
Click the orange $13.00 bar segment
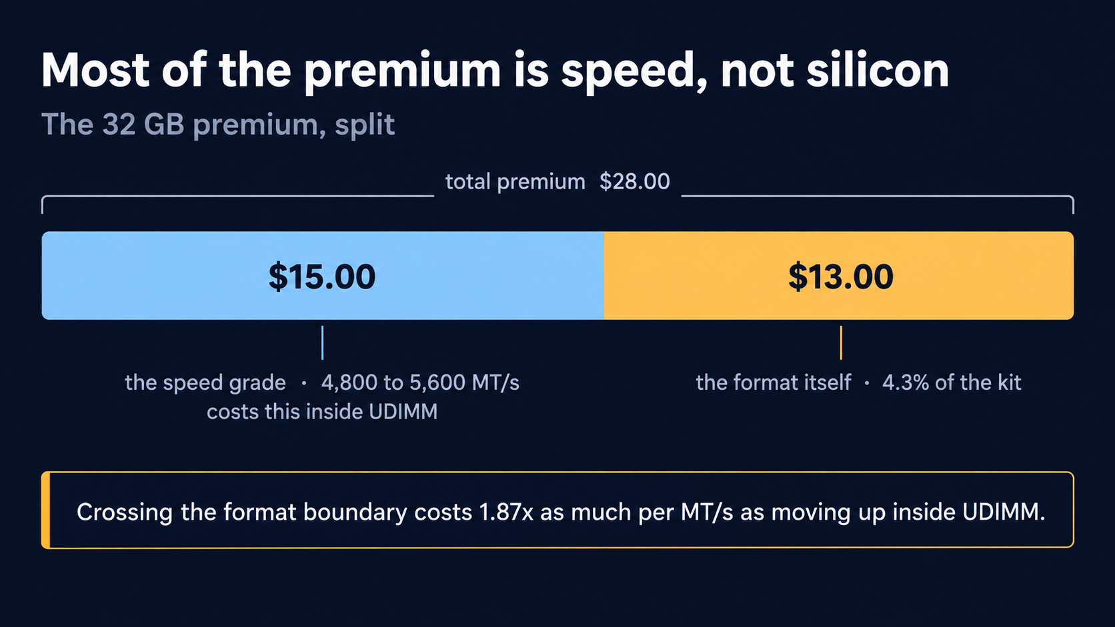click(x=839, y=275)
